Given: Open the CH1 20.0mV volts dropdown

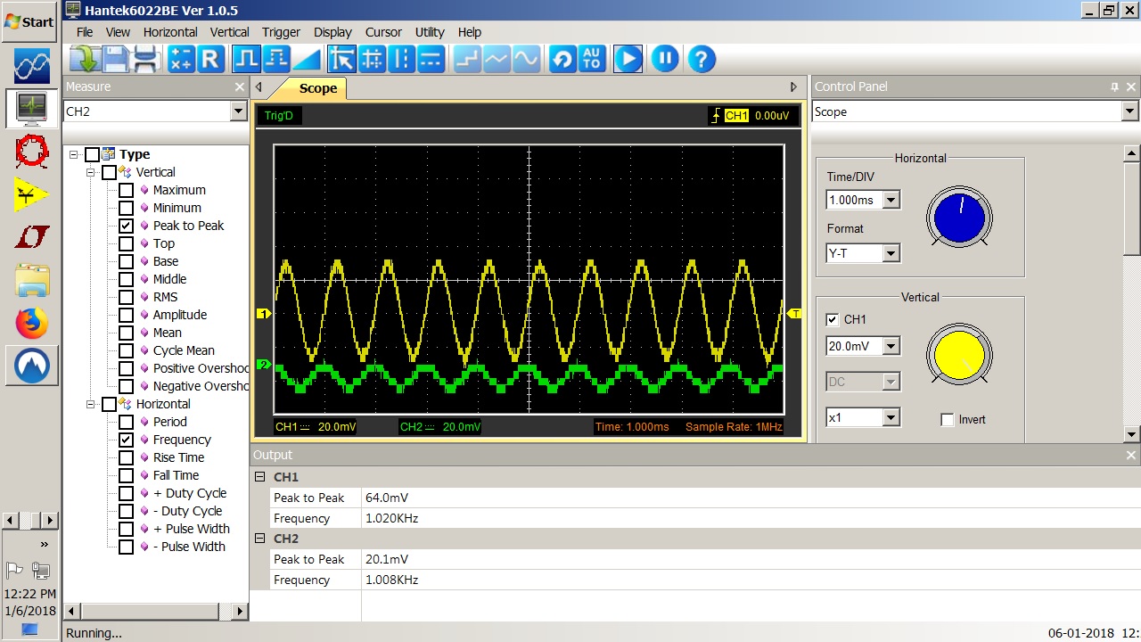Looking at the screenshot, I should point(891,346).
